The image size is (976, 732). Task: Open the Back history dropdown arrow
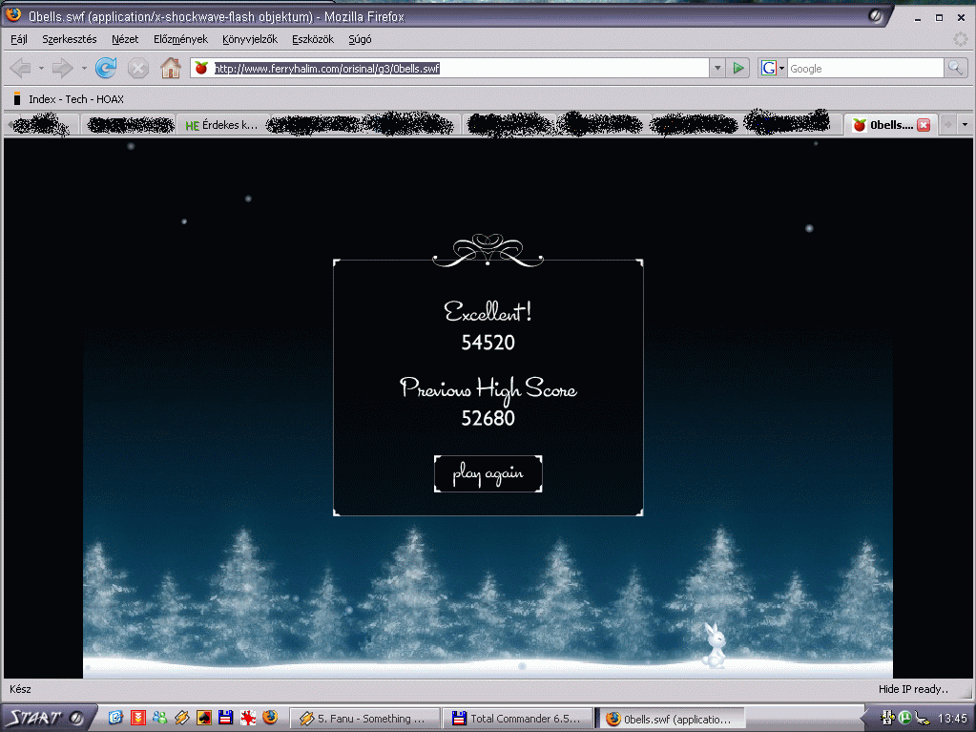coord(41,68)
